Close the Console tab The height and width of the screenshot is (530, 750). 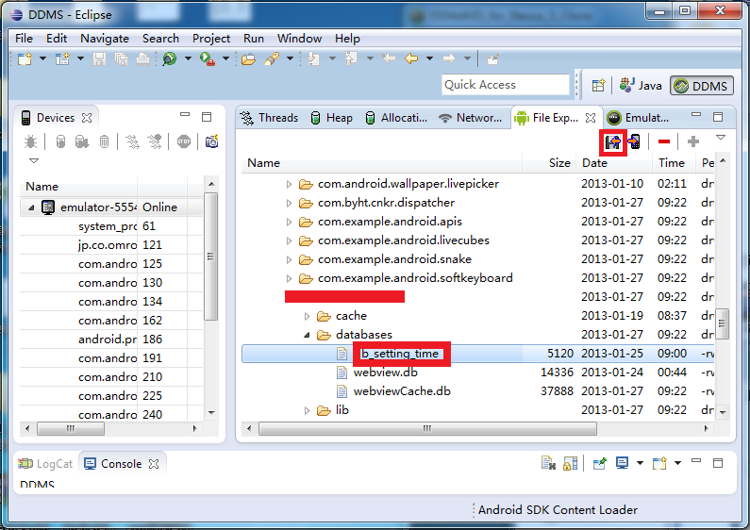(154, 463)
